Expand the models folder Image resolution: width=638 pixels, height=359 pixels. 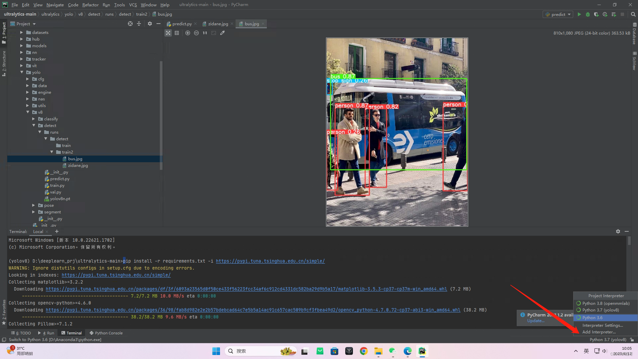click(x=22, y=46)
